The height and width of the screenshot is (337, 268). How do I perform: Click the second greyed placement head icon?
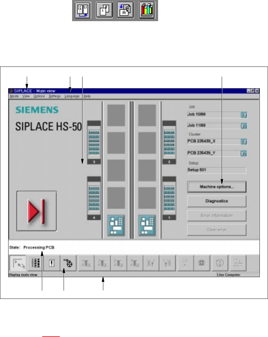pyautogui.click(x=102, y=263)
